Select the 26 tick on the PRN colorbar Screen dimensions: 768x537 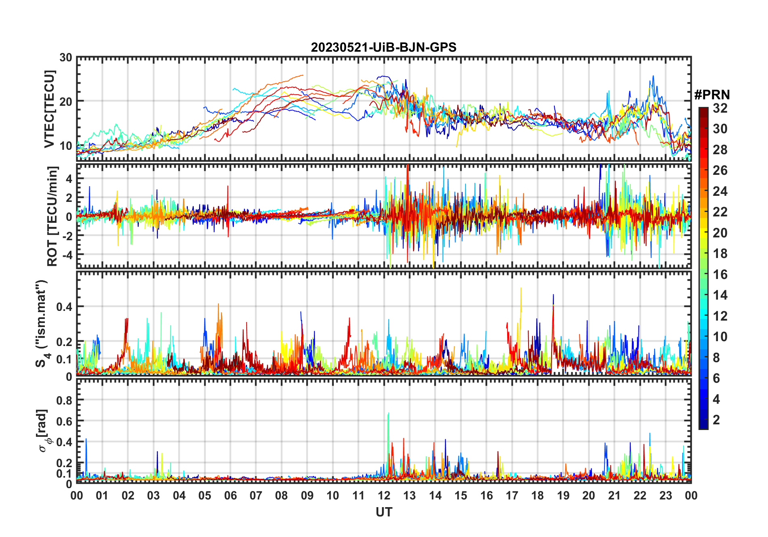[720, 170]
